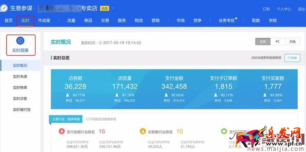Click the 浏览量 value 171,432
Screen dimensions: 306x152
click(x=125, y=87)
